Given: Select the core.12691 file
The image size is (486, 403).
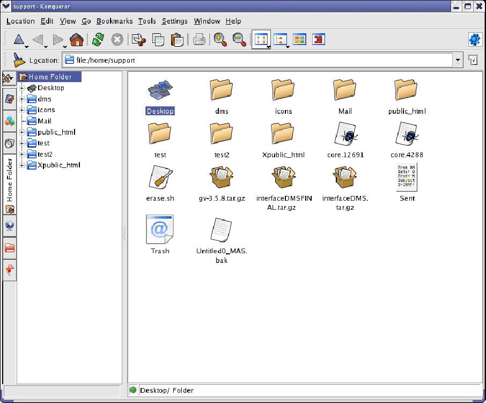Looking at the screenshot, I should (x=345, y=141).
